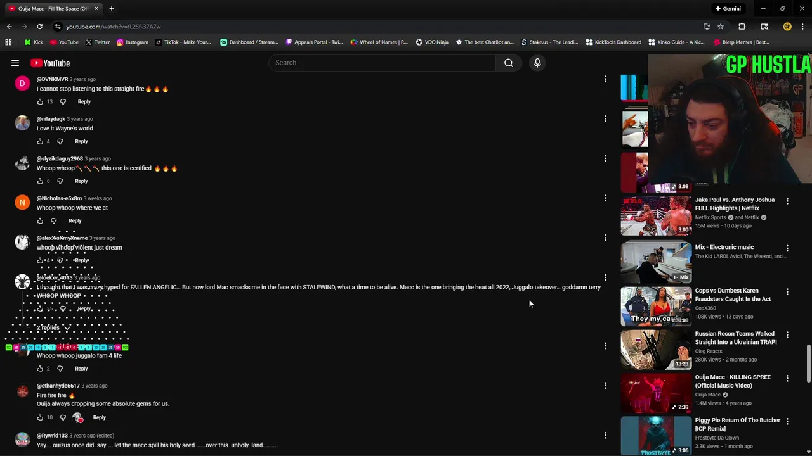Like the @ethanhyde6617 comment

tap(40, 417)
